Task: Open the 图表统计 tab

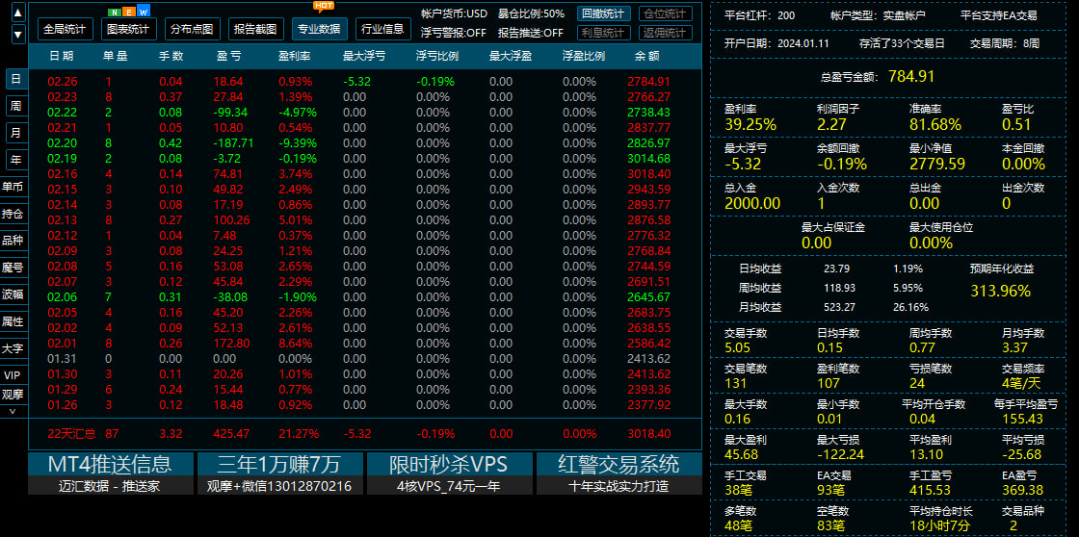Action: [129, 29]
